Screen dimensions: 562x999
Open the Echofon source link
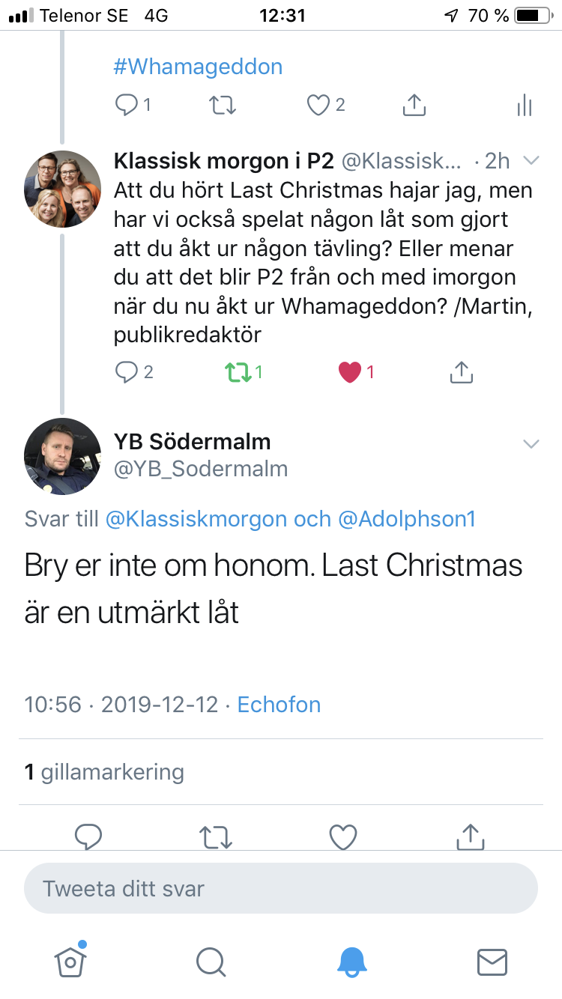click(x=279, y=705)
